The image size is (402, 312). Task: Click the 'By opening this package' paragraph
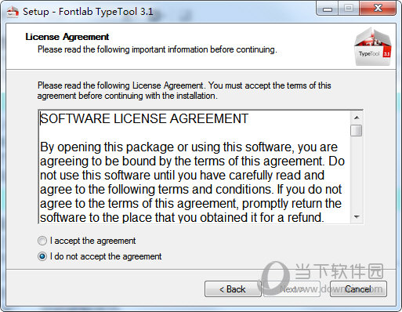(x=192, y=182)
